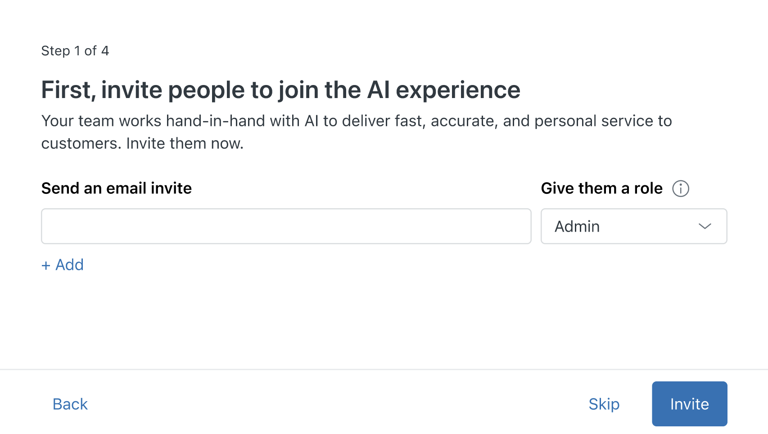Click the Give them a role label
Image resolution: width=768 pixels, height=434 pixels.
click(x=601, y=188)
